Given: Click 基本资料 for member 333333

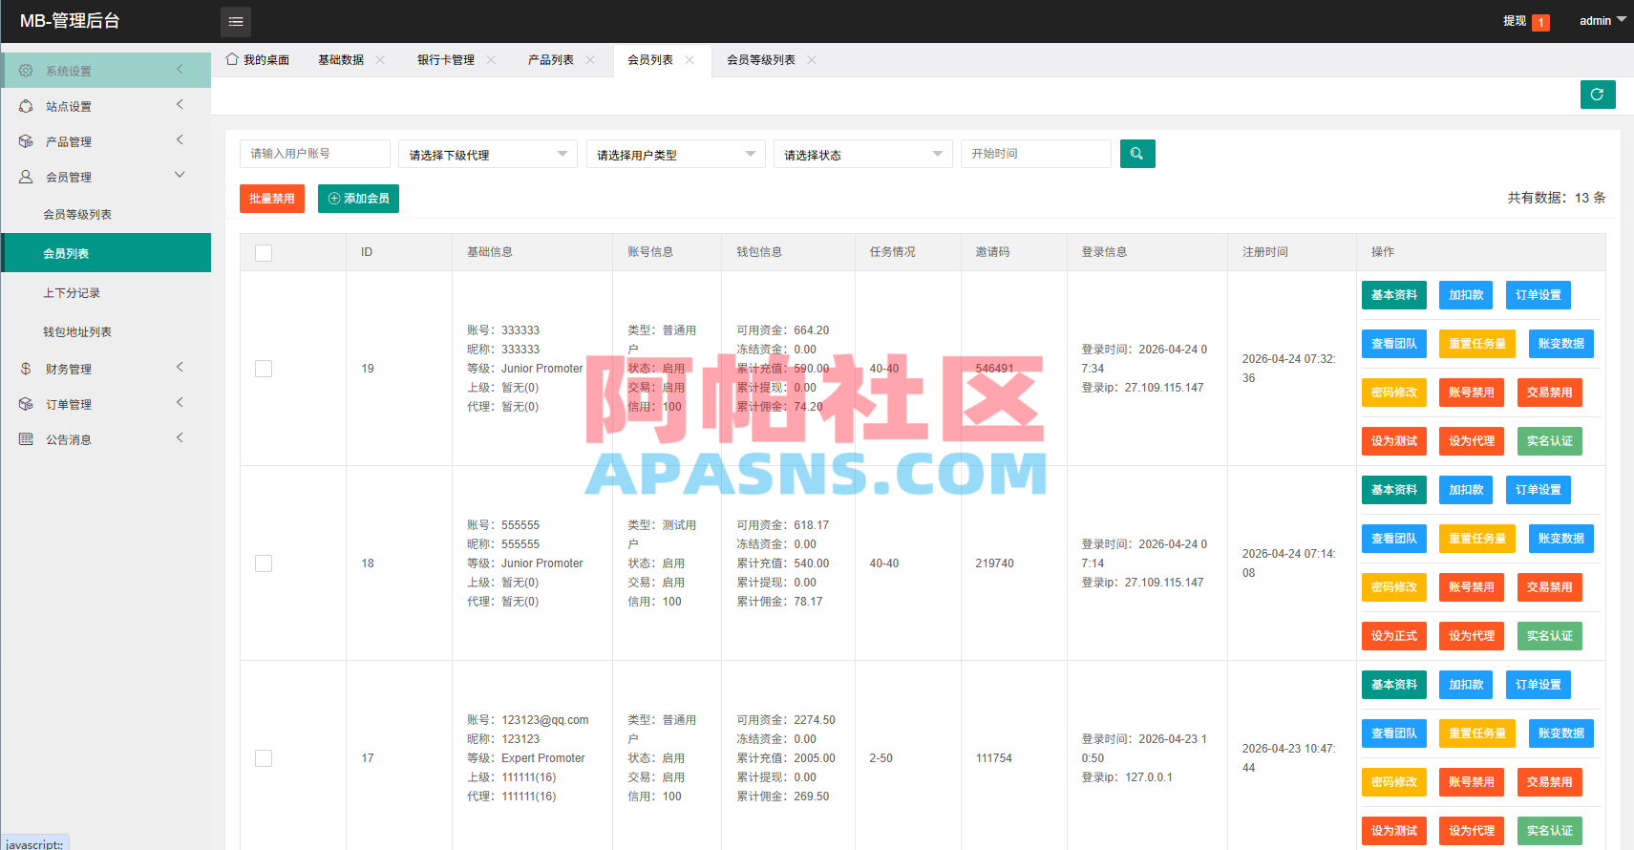Looking at the screenshot, I should click(x=1394, y=295).
